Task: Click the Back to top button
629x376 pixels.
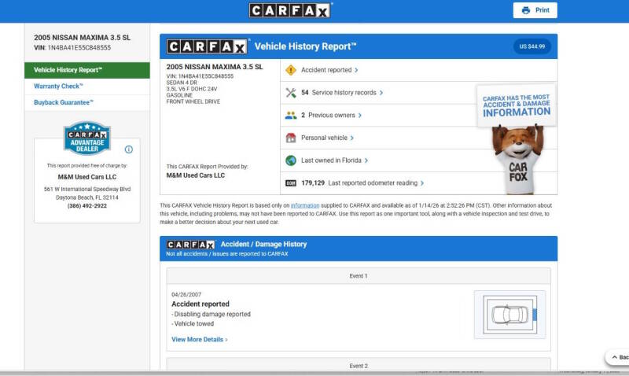Action: (618, 357)
